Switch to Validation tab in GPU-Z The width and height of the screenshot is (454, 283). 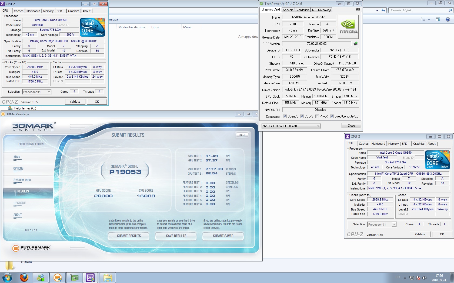coord(303,10)
